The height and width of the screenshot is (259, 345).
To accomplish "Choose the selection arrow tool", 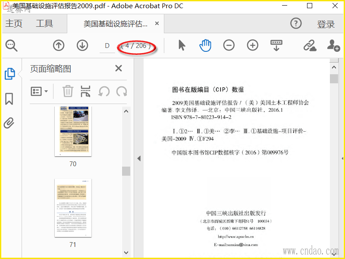I will (182, 45).
